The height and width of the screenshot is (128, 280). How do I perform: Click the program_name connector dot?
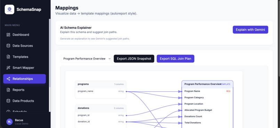(126, 92)
